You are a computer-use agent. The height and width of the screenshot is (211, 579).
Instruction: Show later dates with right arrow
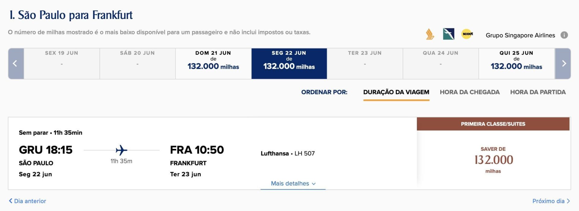(563, 64)
